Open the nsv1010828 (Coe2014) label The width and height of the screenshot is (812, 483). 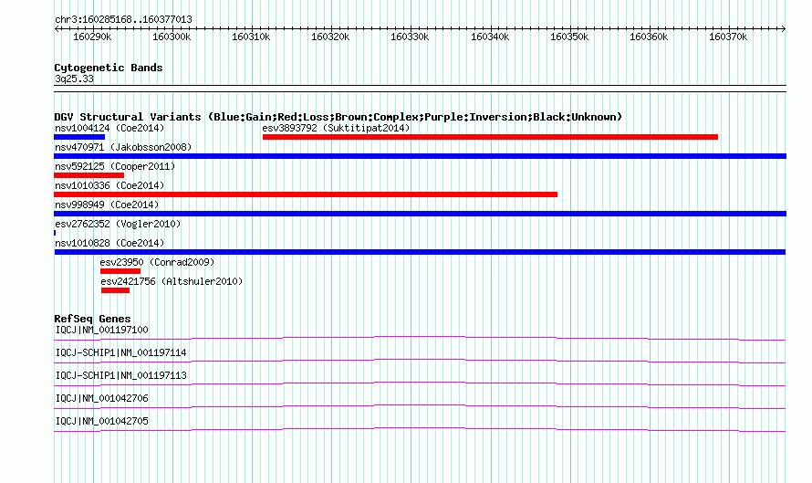(109, 243)
